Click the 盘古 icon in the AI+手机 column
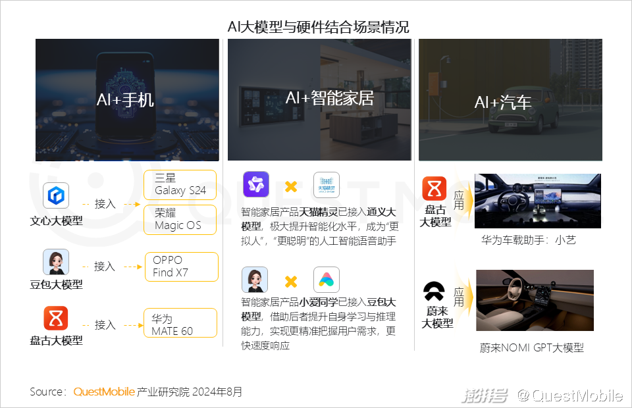This screenshot has height=408, width=632. [56, 319]
